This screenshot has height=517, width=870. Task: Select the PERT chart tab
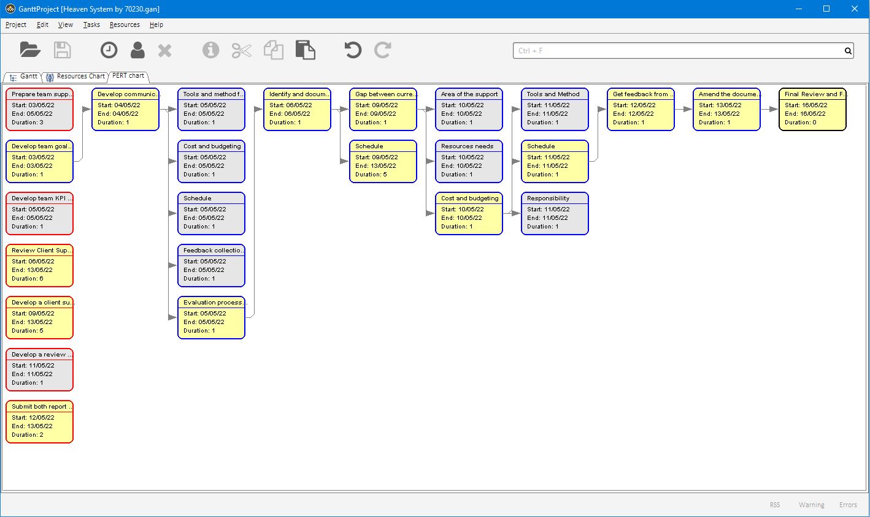pos(128,76)
